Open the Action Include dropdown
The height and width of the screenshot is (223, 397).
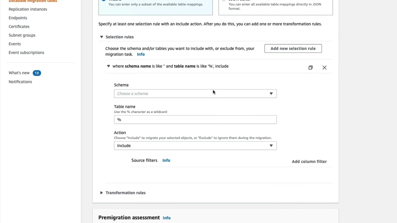point(195,146)
